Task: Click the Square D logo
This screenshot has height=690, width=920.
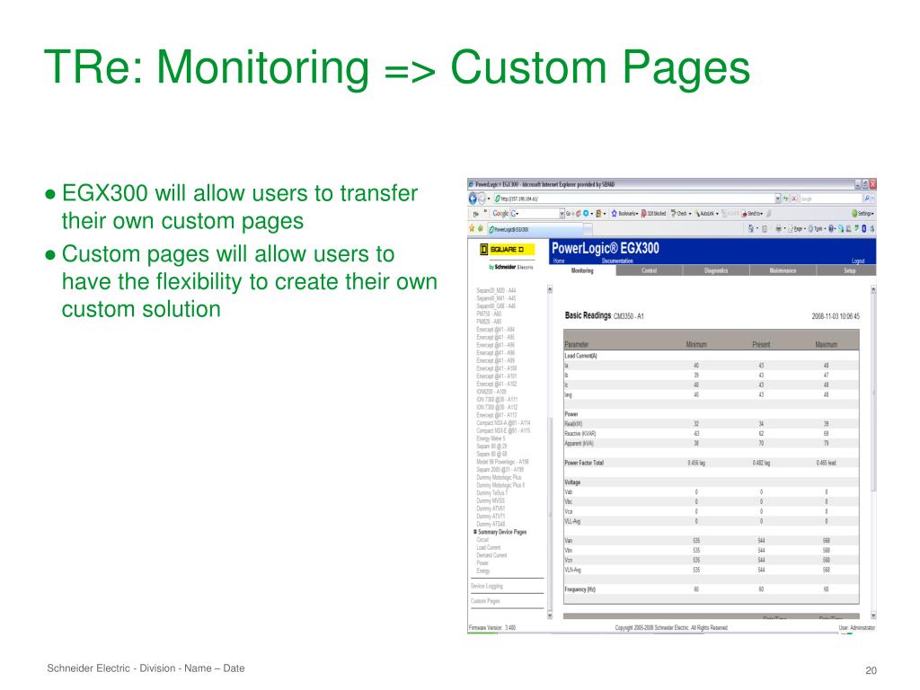Action: tap(507, 250)
